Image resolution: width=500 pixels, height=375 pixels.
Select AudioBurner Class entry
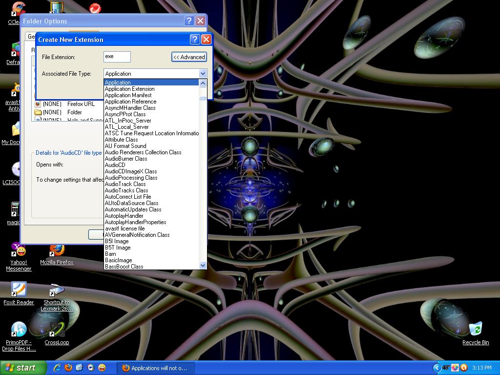click(x=151, y=159)
